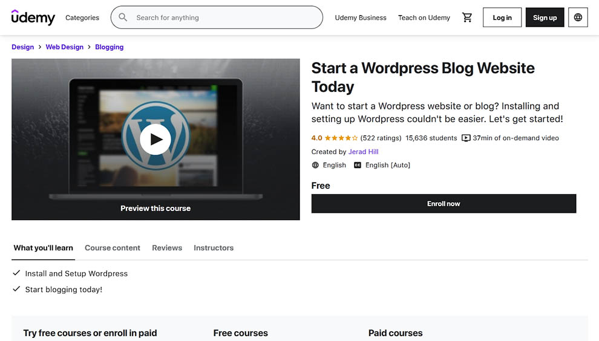Click the Free price label
The width and height of the screenshot is (599, 341).
point(321,186)
